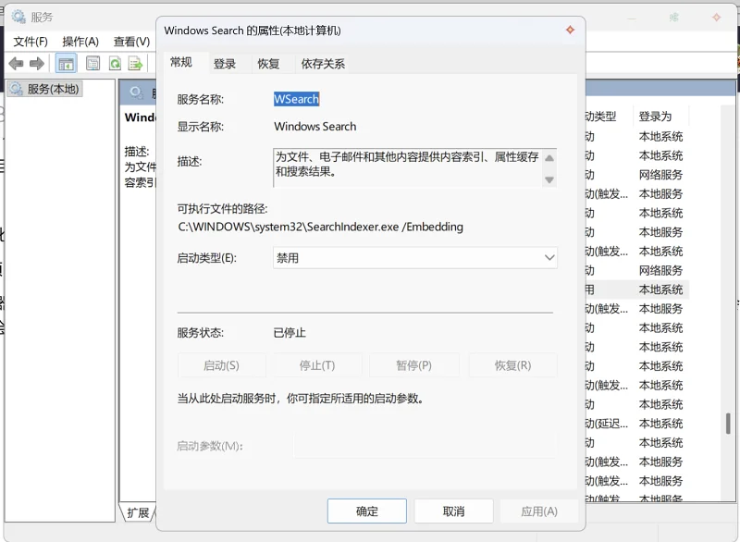
Task: Click the Forward arrow in Services toolbar
Action: click(x=37, y=63)
